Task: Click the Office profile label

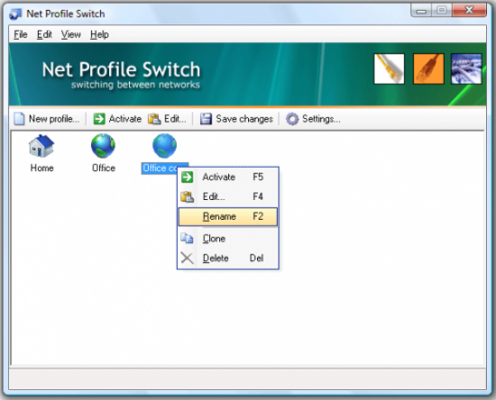Action: [x=103, y=168]
